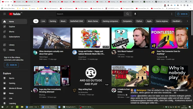Open the three-dot settings menu
The image size is (193, 109).
tap(172, 14)
